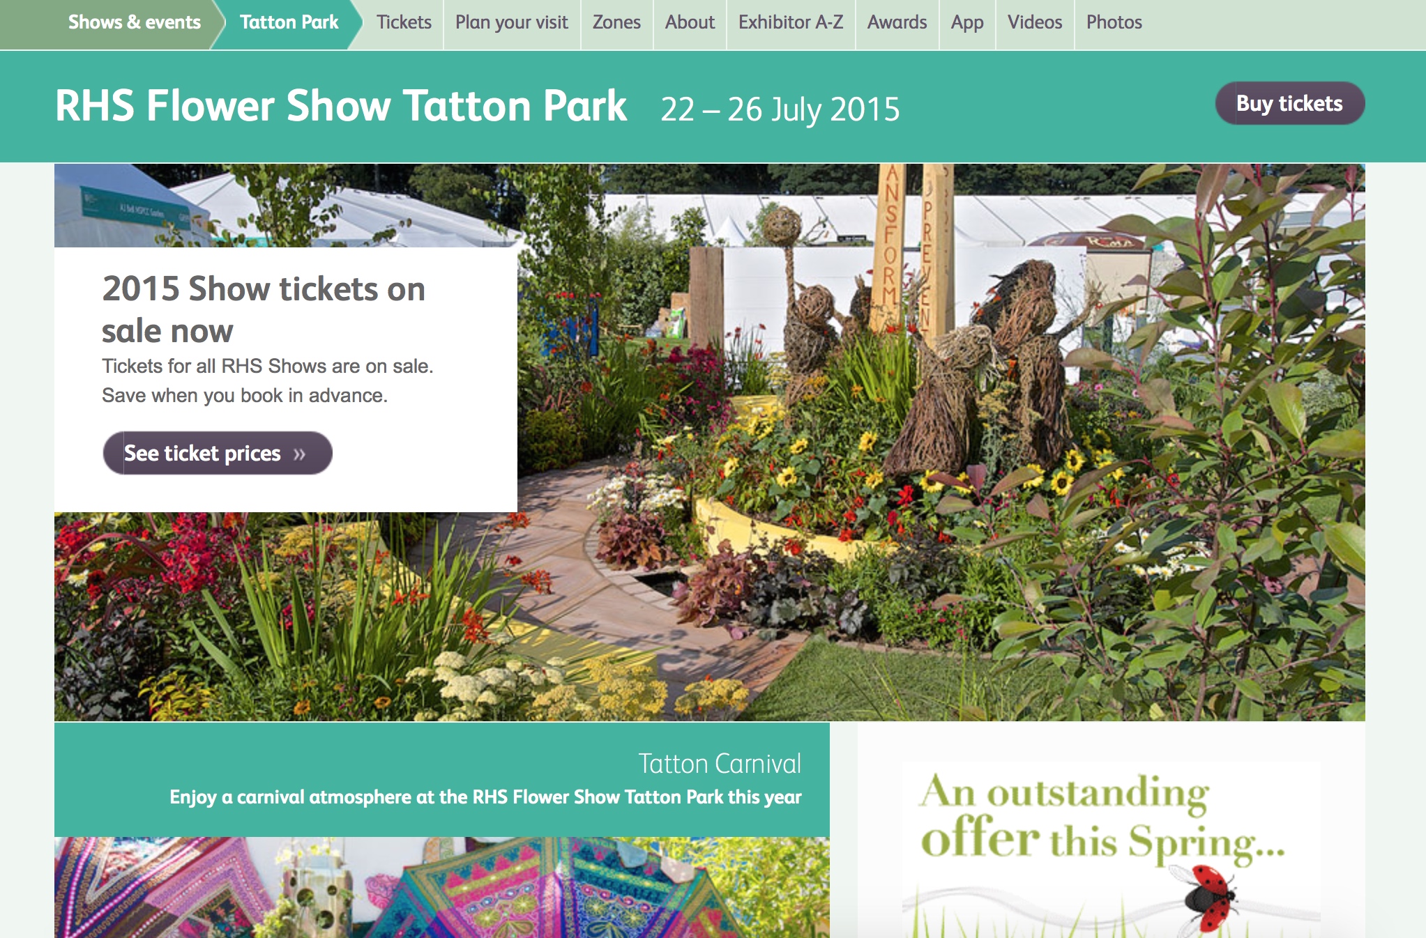Click the Buy tickets button
Screen dimensions: 1426x938
(1290, 103)
